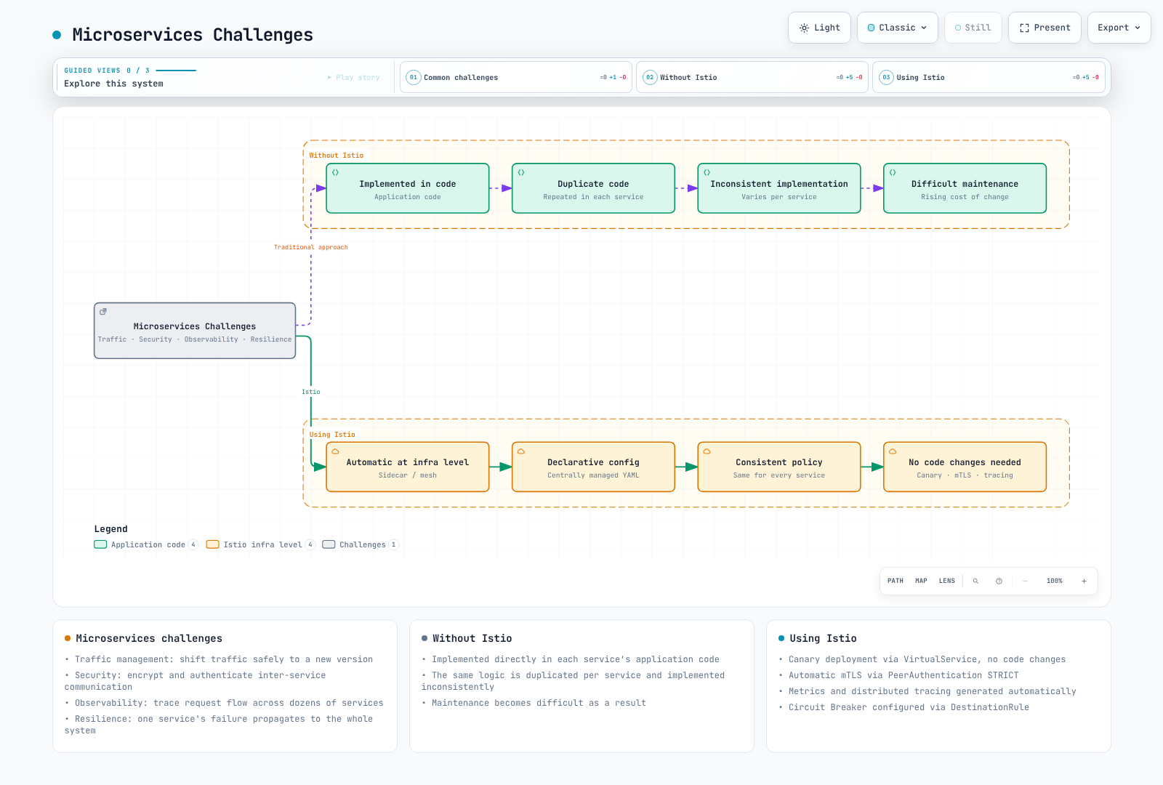Select Without Istio guided view
Screen dimensions: 1163x785
(752, 77)
